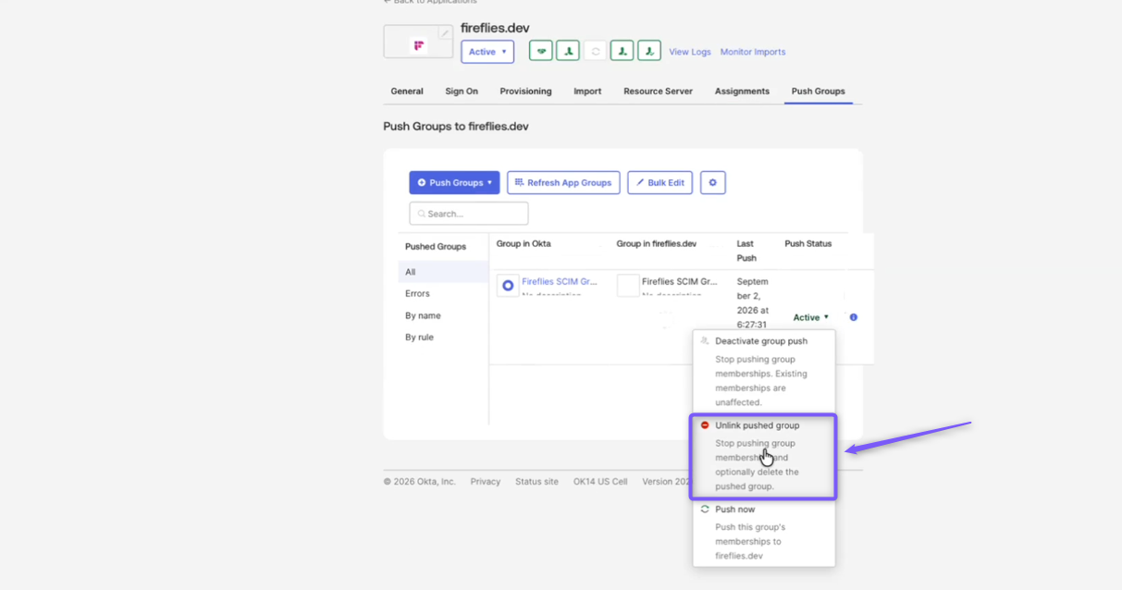Image resolution: width=1122 pixels, height=590 pixels.
Task: Click the Group in fireflies.dev column header
Action: pyautogui.click(x=657, y=244)
